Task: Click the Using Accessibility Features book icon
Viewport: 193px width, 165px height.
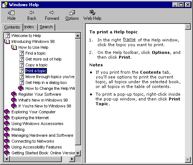Action: [x=7, y=147]
